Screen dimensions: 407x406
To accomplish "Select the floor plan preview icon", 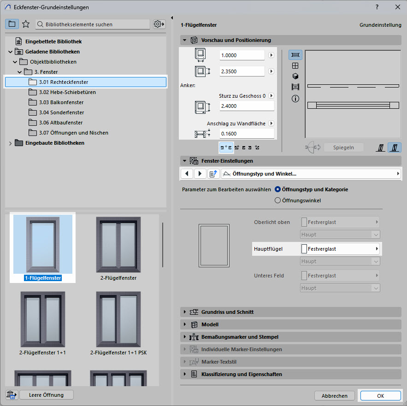I will click(x=295, y=55).
